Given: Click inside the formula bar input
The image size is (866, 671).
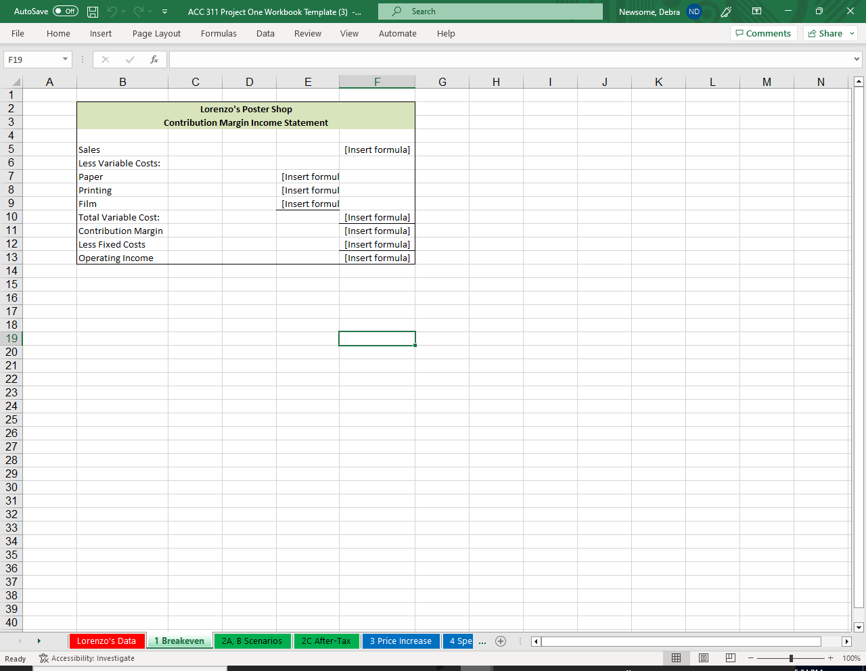Looking at the screenshot, I should [510, 60].
